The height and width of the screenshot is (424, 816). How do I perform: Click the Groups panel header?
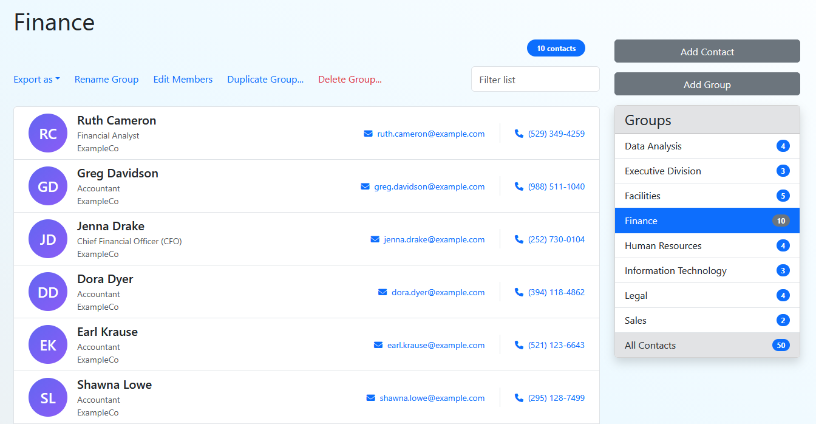707,120
